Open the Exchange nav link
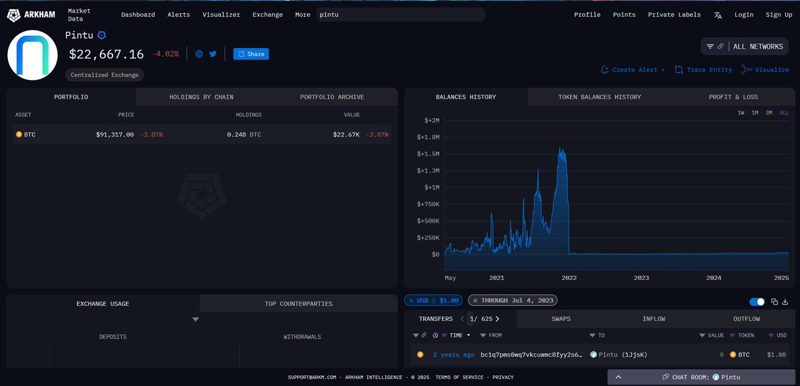Image resolution: width=800 pixels, height=386 pixels. (267, 15)
